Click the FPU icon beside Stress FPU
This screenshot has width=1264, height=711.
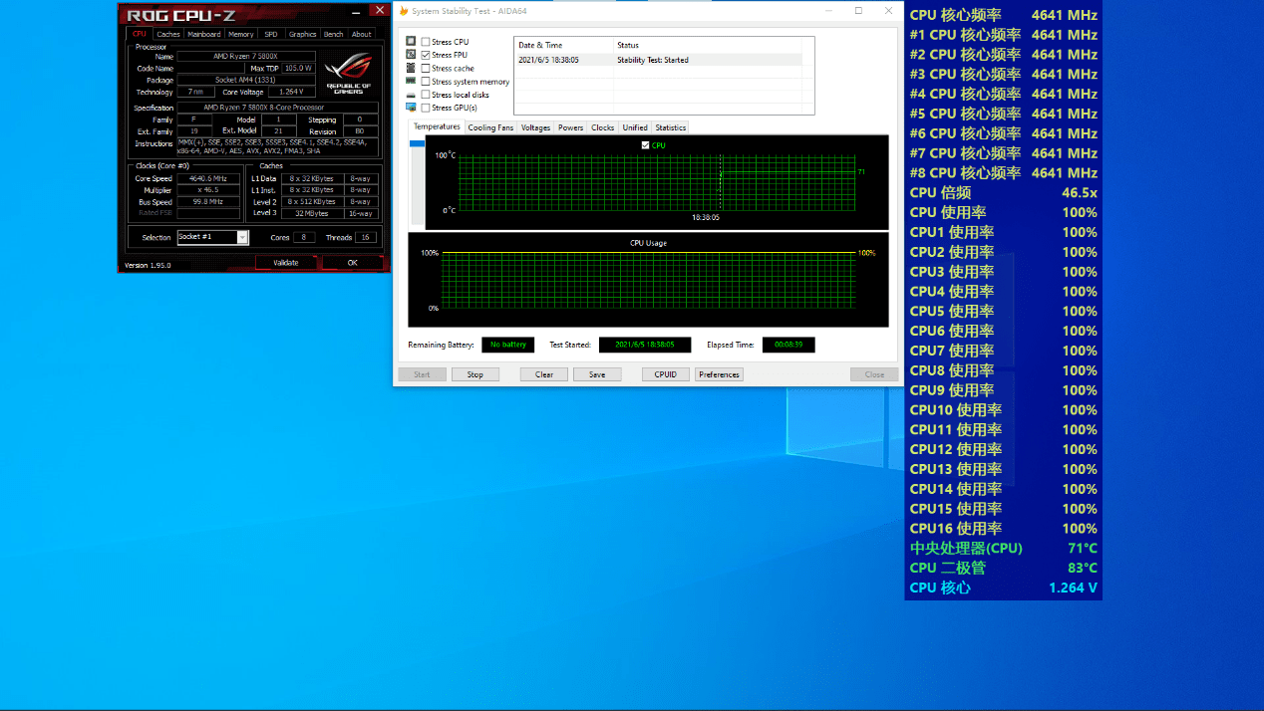coord(411,55)
